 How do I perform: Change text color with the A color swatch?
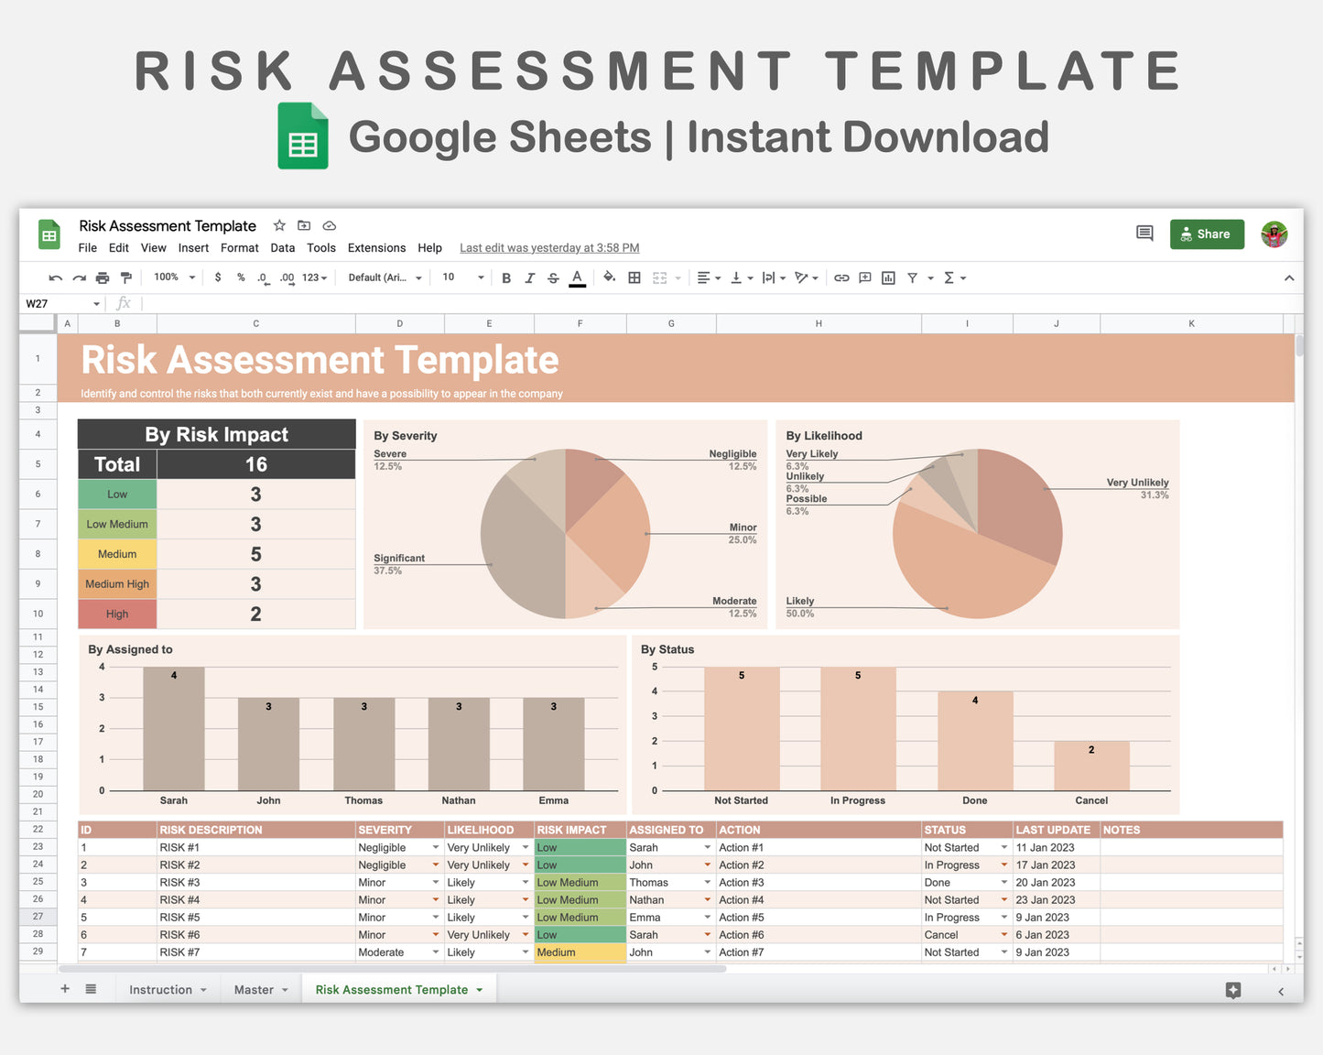tap(577, 277)
